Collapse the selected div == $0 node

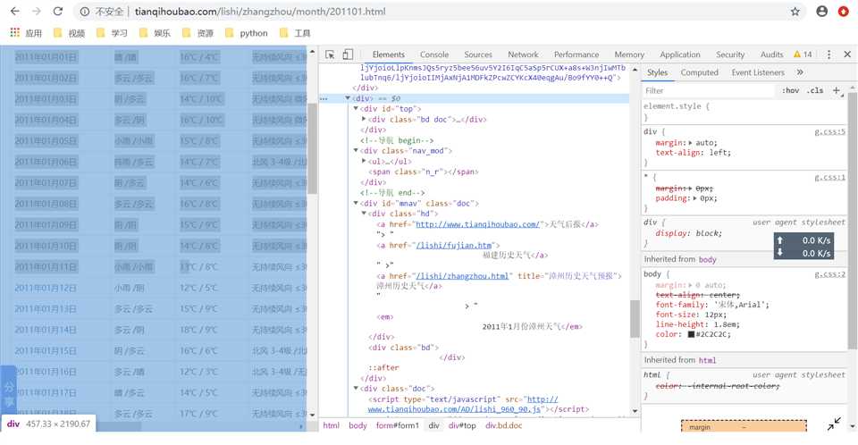coord(348,98)
